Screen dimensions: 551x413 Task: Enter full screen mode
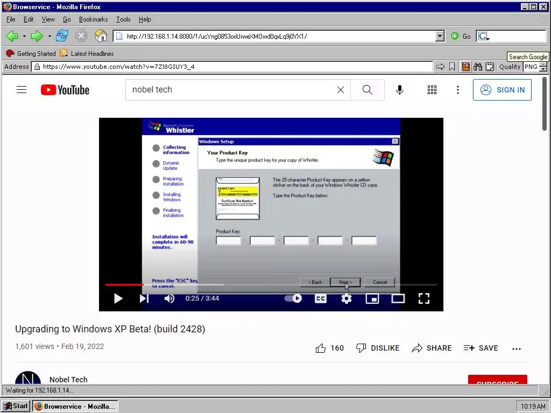pyautogui.click(x=424, y=298)
